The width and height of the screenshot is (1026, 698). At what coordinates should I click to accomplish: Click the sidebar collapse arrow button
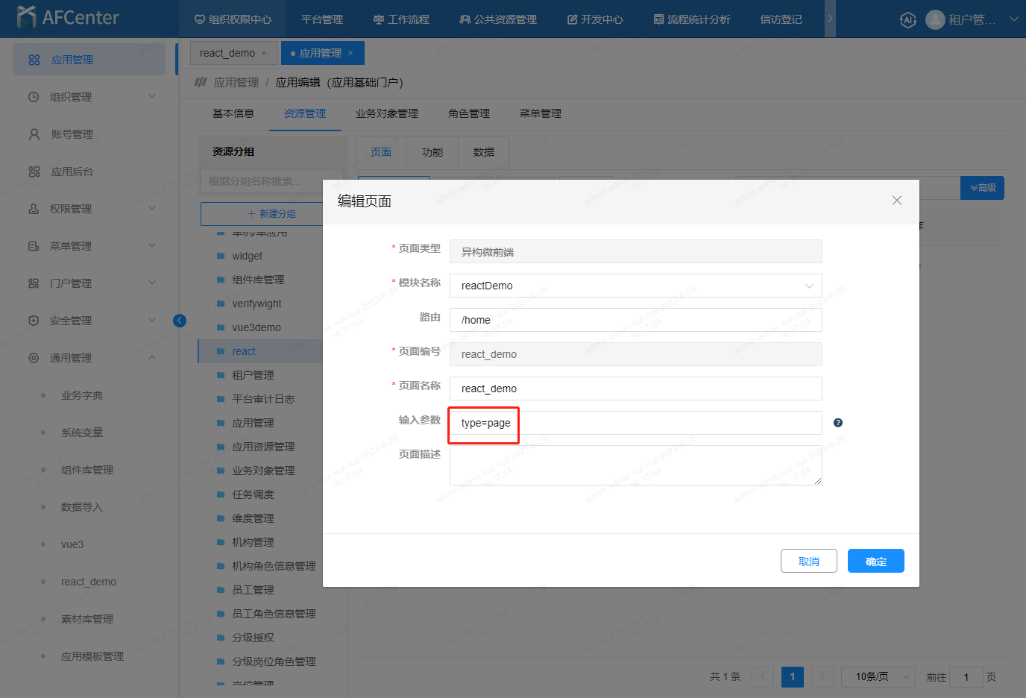[180, 321]
